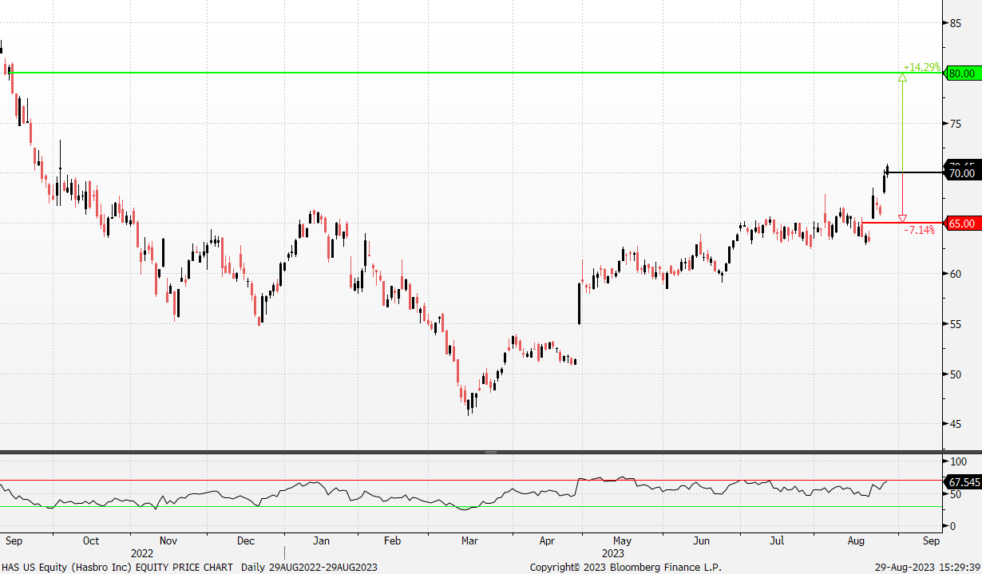The image size is (982, 574).
Task: Click the 0 tick on RSI axis
Action: click(951, 526)
